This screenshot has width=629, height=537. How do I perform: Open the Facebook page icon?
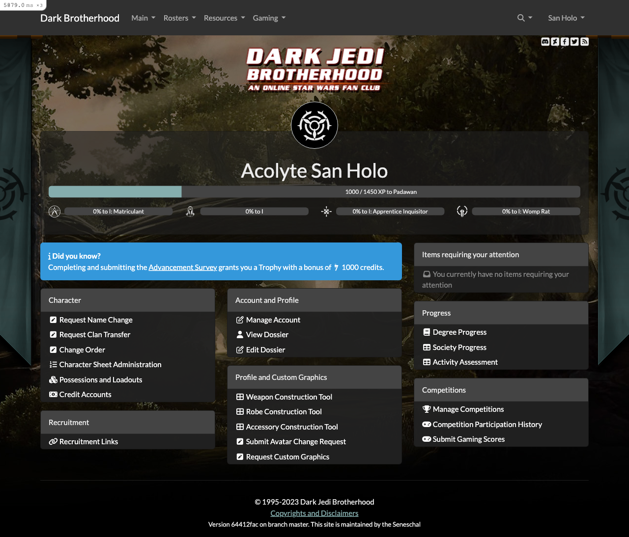(x=565, y=42)
